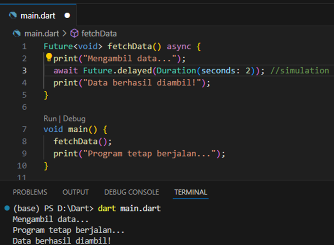
Task: Click the fetchData cube symbol icon
Action: (x=75, y=33)
